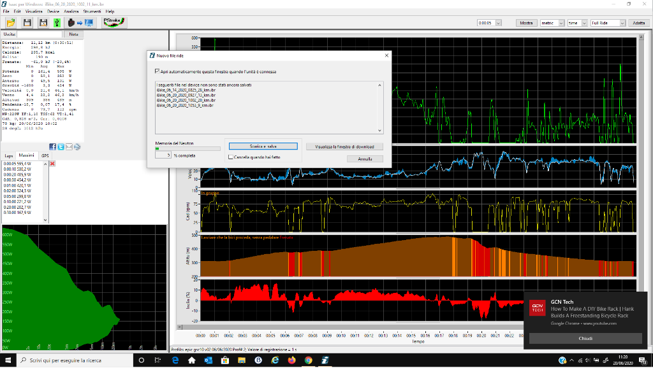Switch to the GPS tab
Image resolution: width=653 pixels, height=368 pixels.
[45, 155]
